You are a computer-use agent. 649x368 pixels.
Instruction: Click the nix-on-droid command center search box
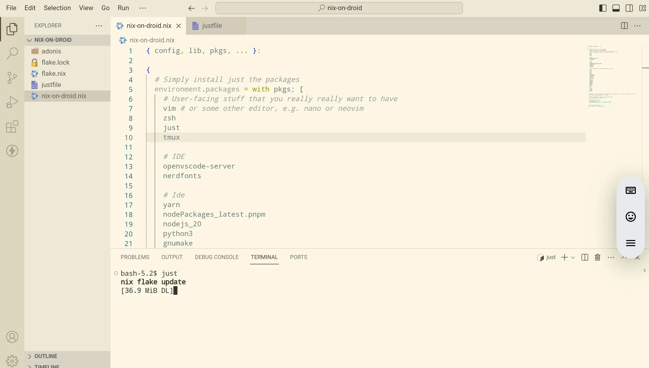[339, 8]
